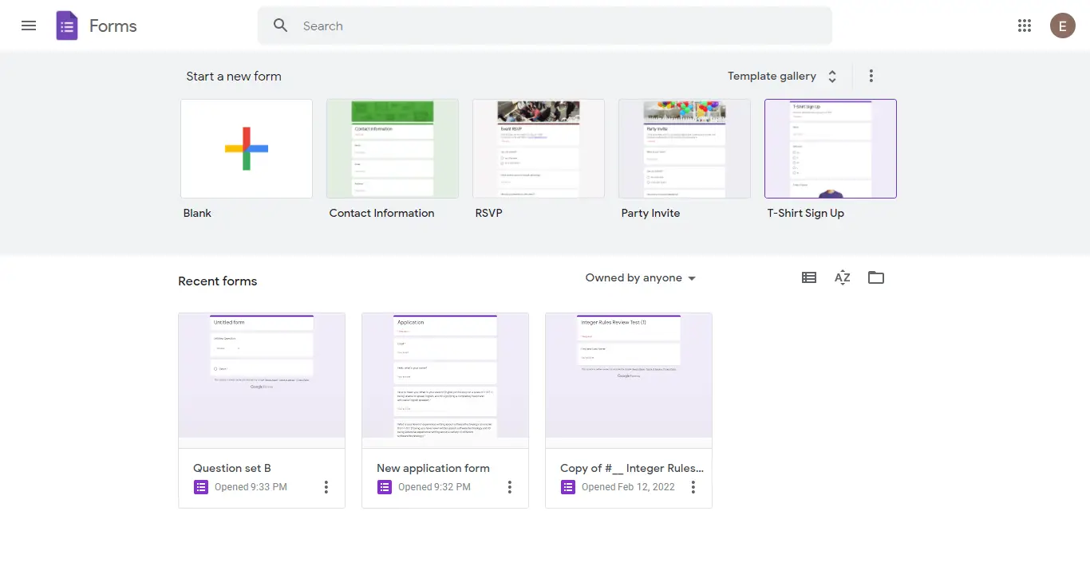Click the Google Forms logo icon
The width and height of the screenshot is (1090, 570).
click(67, 26)
